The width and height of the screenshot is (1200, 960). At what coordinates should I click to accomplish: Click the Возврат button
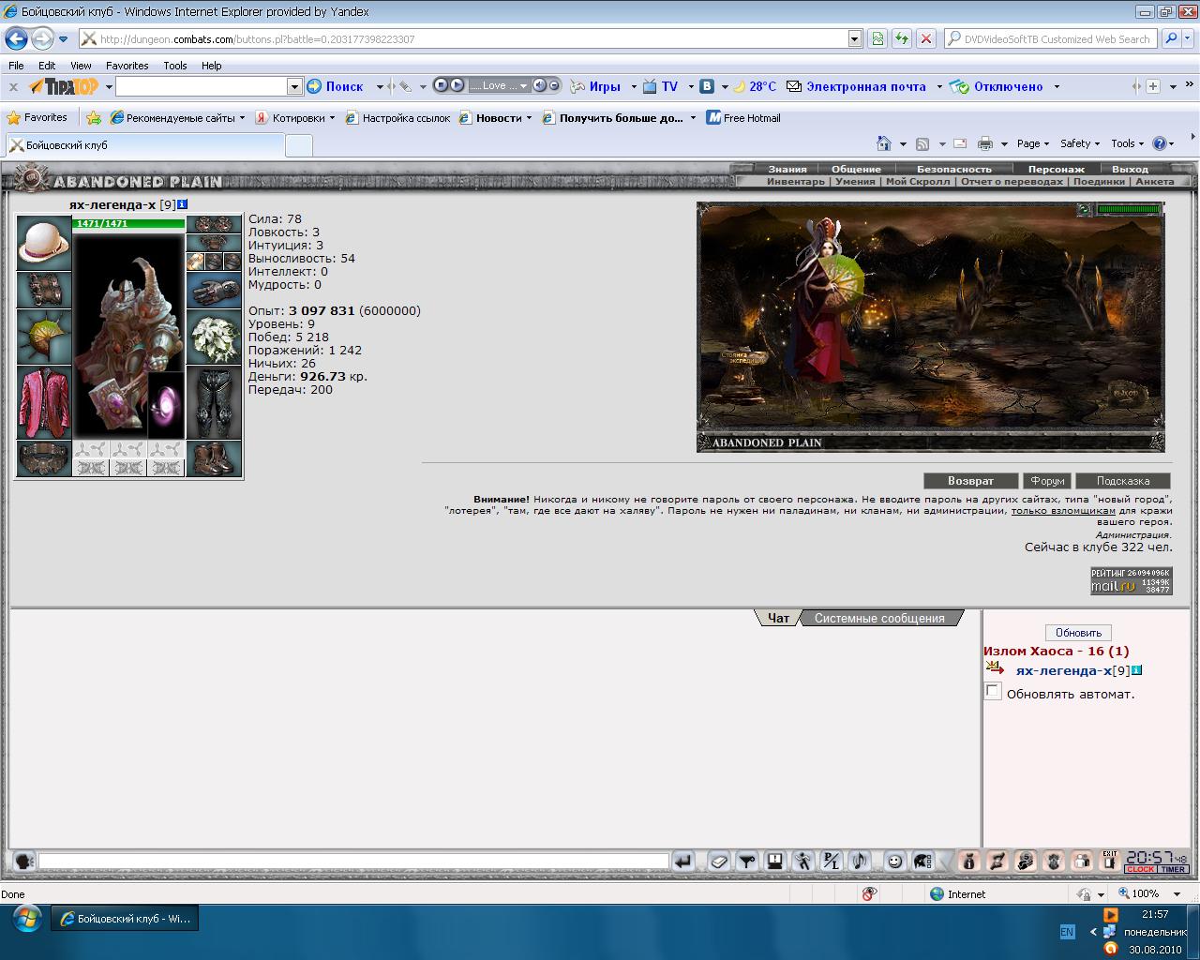click(x=970, y=481)
